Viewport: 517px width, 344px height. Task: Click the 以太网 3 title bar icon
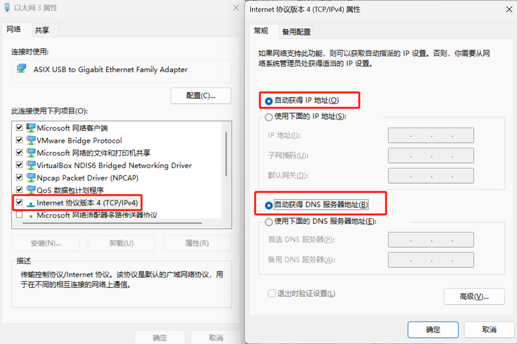[7, 8]
